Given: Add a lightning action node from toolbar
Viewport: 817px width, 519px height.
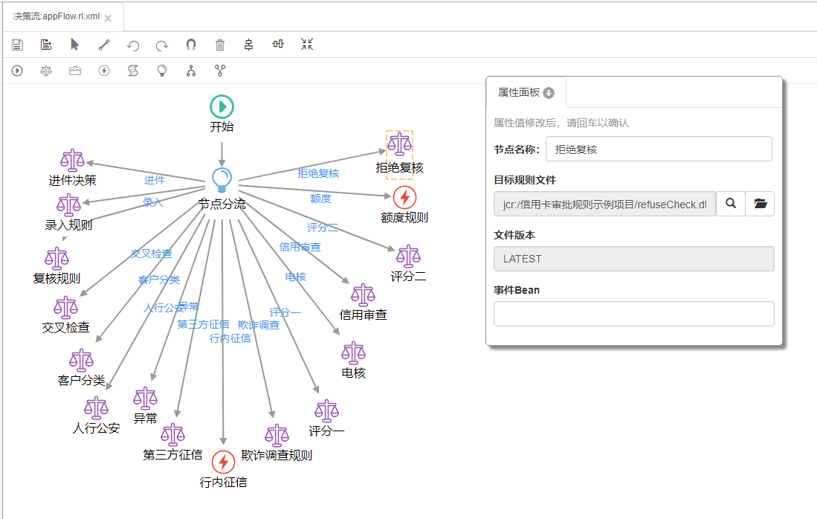Looking at the screenshot, I should [x=104, y=71].
